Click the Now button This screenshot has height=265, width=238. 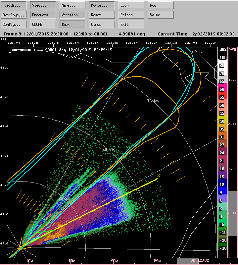tap(161, 5)
